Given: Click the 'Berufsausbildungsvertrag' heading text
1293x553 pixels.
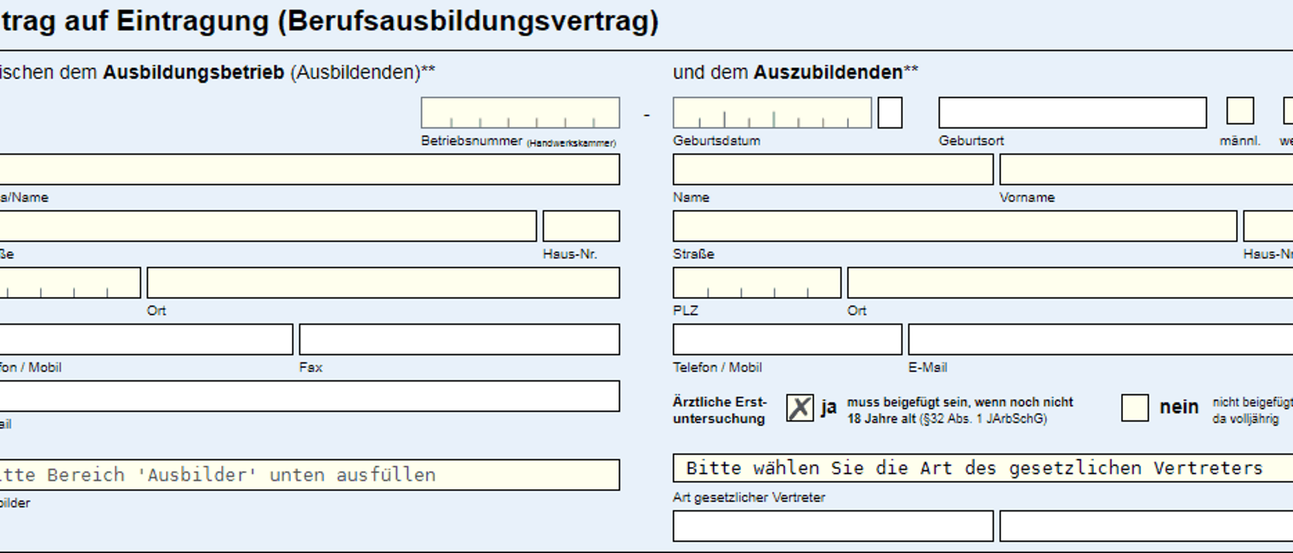Looking at the screenshot, I should 469,21.
